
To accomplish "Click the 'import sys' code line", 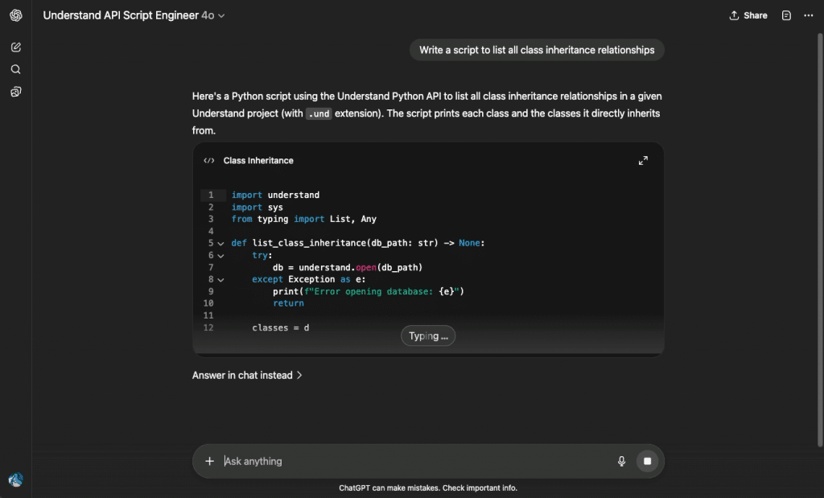I will pyautogui.click(x=257, y=208).
